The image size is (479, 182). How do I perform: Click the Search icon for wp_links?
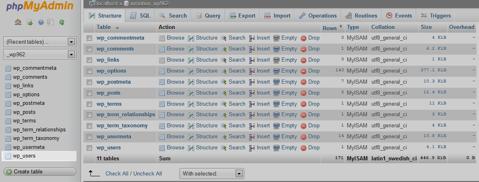click(224, 60)
